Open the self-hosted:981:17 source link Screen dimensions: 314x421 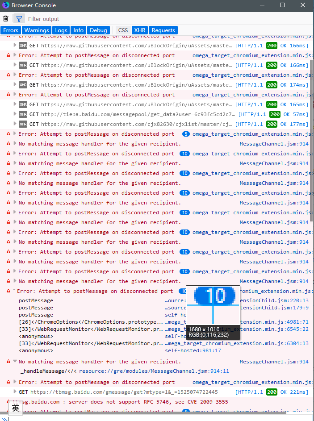[x=193, y=350]
